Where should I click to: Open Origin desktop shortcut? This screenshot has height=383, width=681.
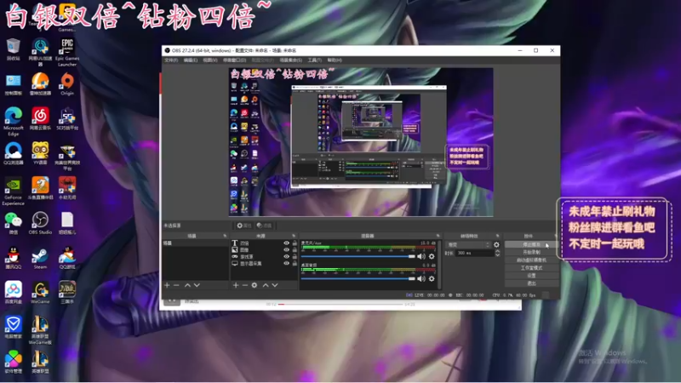[67, 83]
